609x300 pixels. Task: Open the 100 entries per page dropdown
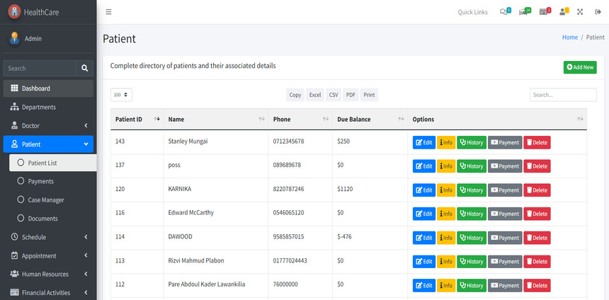point(122,95)
